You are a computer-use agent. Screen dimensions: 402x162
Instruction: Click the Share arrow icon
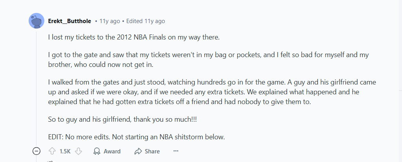click(x=138, y=151)
